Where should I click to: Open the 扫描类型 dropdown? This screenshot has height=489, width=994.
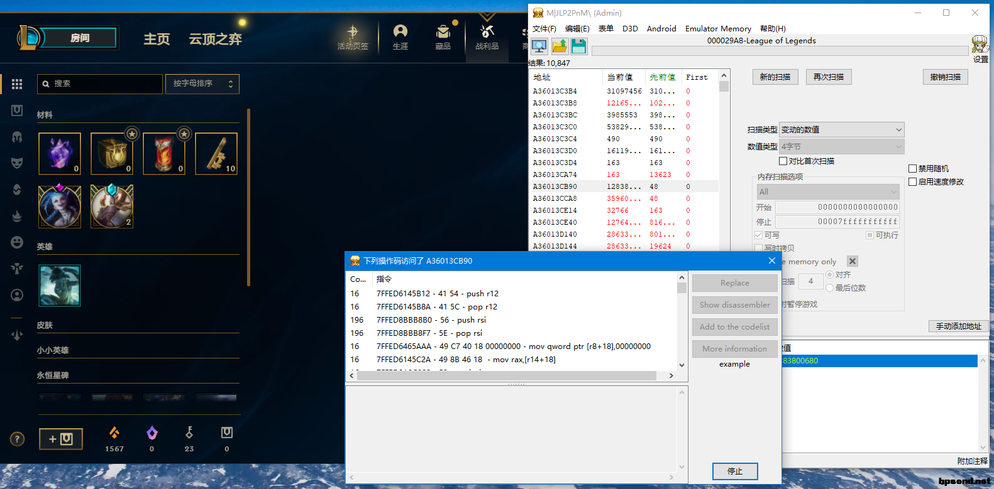click(x=841, y=129)
